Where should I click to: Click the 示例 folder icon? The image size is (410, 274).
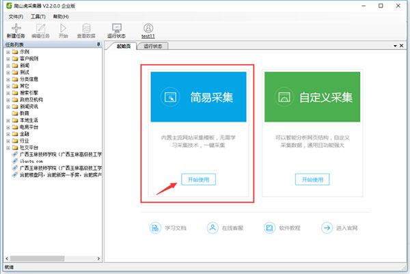pos(15,52)
